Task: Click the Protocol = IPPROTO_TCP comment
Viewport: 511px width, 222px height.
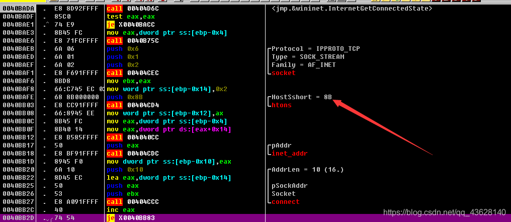Action: point(315,48)
